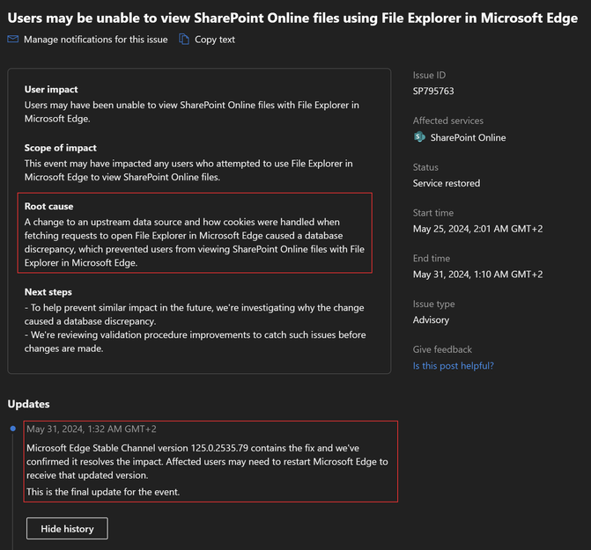Open the 'Is this post helpful?' link
Screen dimensions: 591x550
click(x=453, y=365)
